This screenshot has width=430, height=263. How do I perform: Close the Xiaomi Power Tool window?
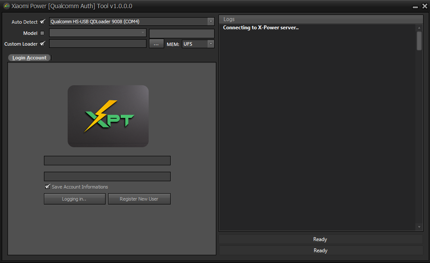(424, 6)
